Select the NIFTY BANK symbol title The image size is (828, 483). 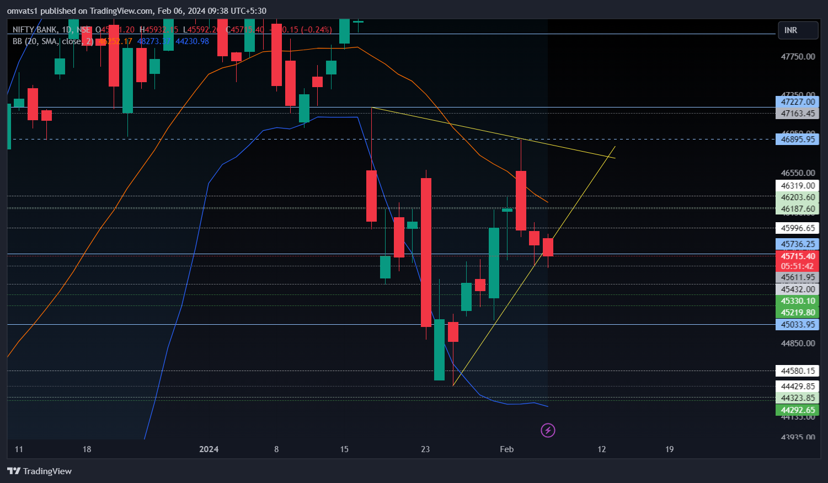tap(35, 30)
